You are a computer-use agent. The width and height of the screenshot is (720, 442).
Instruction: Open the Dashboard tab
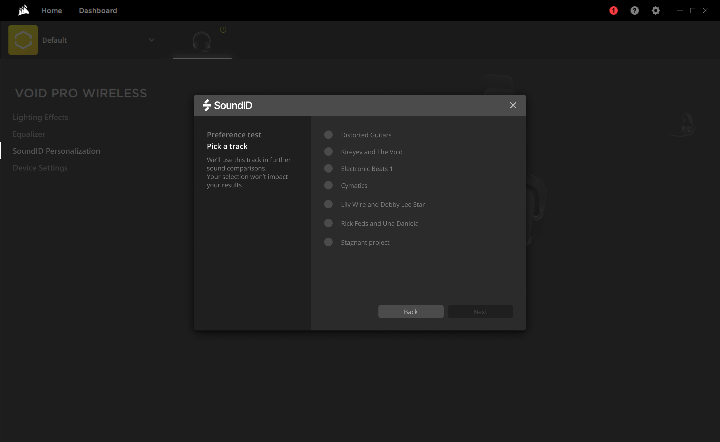[x=98, y=11]
